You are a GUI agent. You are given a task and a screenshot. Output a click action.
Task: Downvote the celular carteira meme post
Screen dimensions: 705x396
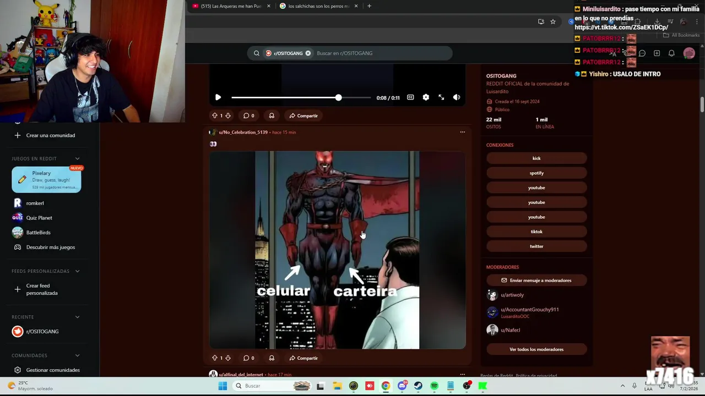click(x=228, y=358)
